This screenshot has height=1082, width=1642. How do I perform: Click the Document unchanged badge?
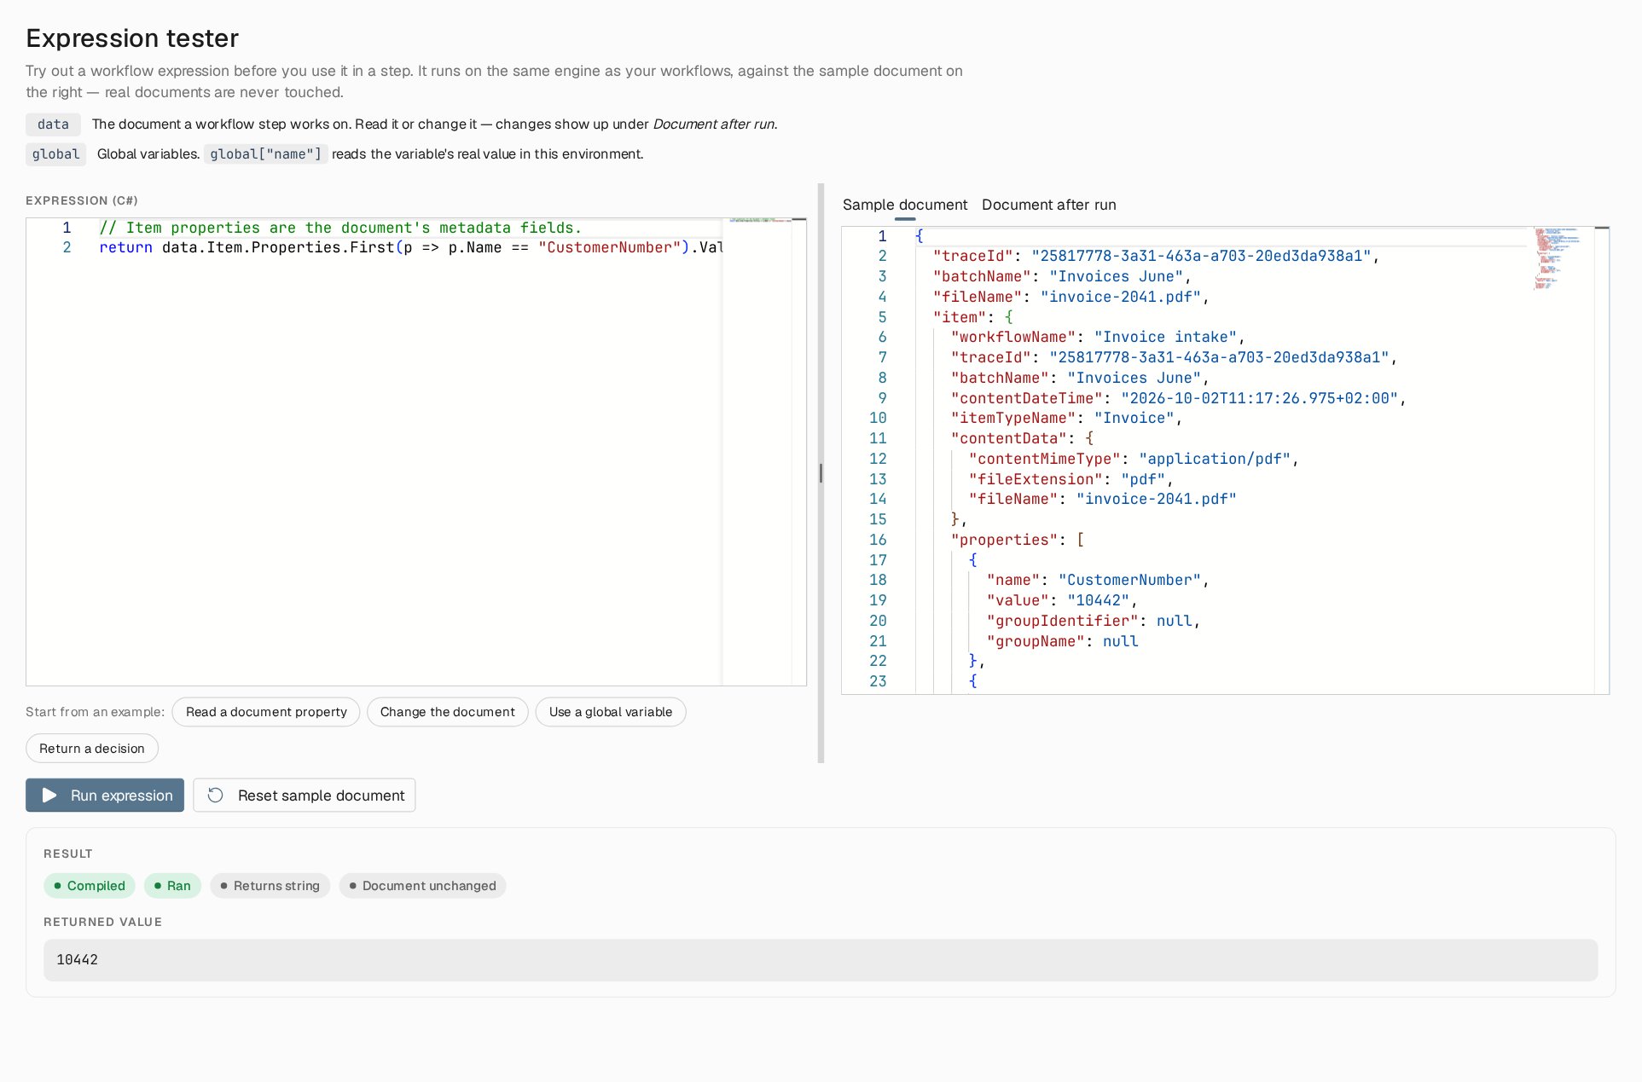click(422, 886)
